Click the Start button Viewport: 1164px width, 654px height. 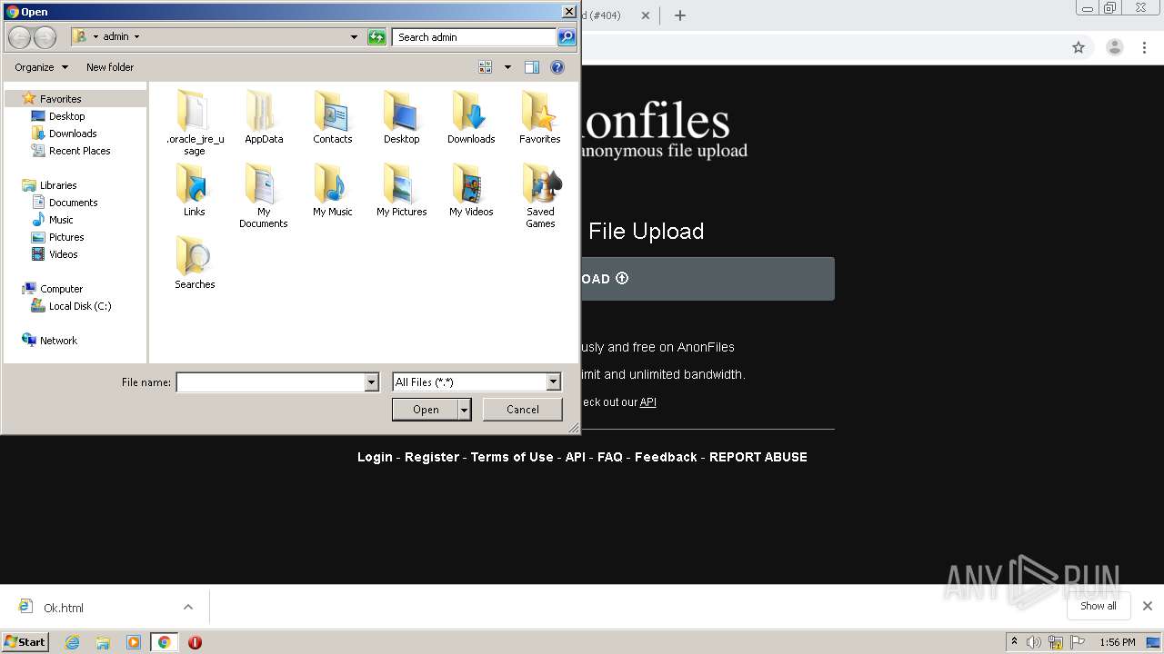25,642
